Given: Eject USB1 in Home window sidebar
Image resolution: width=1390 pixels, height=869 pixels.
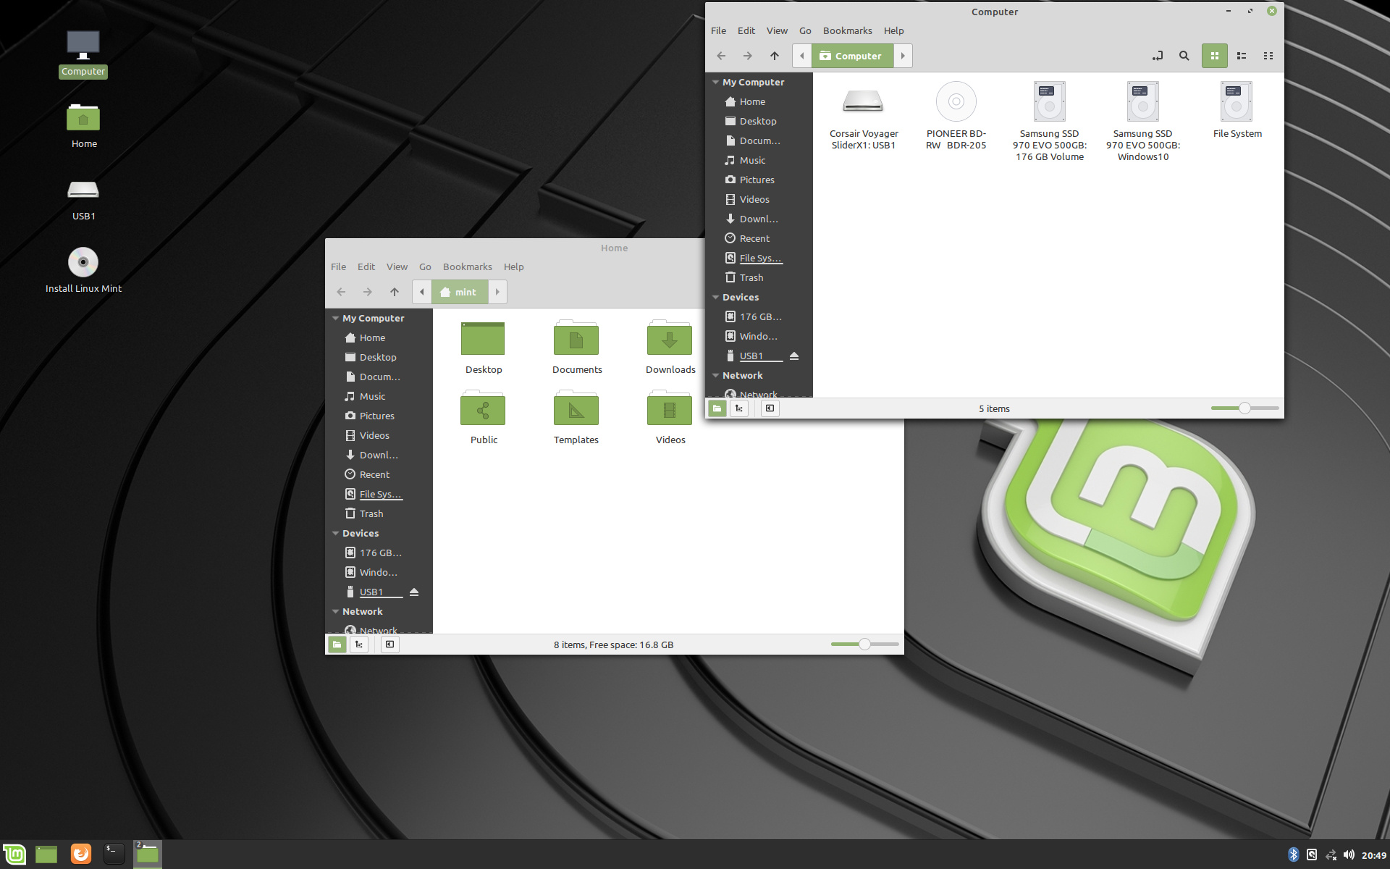Looking at the screenshot, I should pos(414,592).
